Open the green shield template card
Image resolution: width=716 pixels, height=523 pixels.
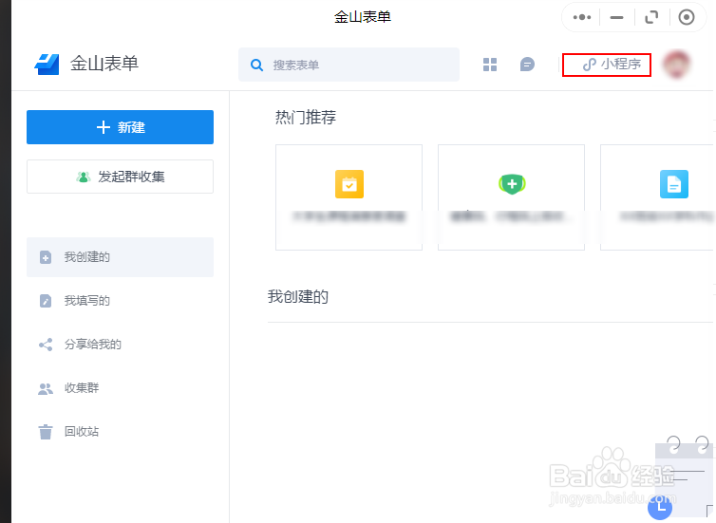[512, 197]
